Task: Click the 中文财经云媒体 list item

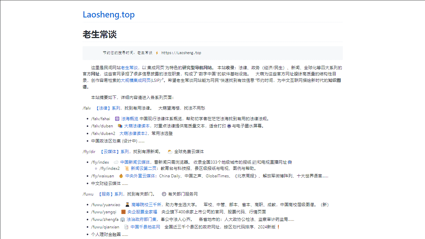Action: coord(110,184)
